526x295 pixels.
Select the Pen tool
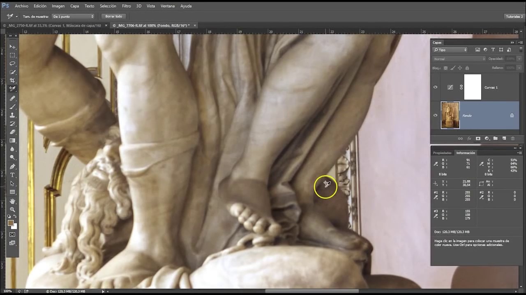click(12, 167)
